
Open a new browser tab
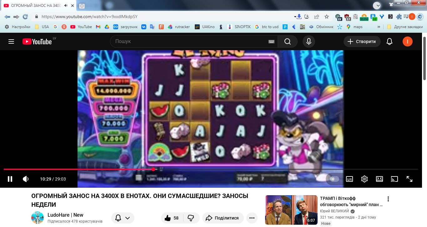82,6
